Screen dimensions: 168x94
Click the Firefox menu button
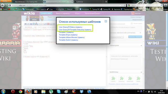coord(6,1)
